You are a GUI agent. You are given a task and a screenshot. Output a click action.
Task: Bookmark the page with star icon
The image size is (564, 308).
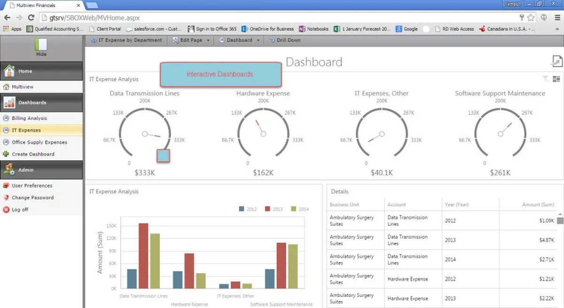(531, 17)
